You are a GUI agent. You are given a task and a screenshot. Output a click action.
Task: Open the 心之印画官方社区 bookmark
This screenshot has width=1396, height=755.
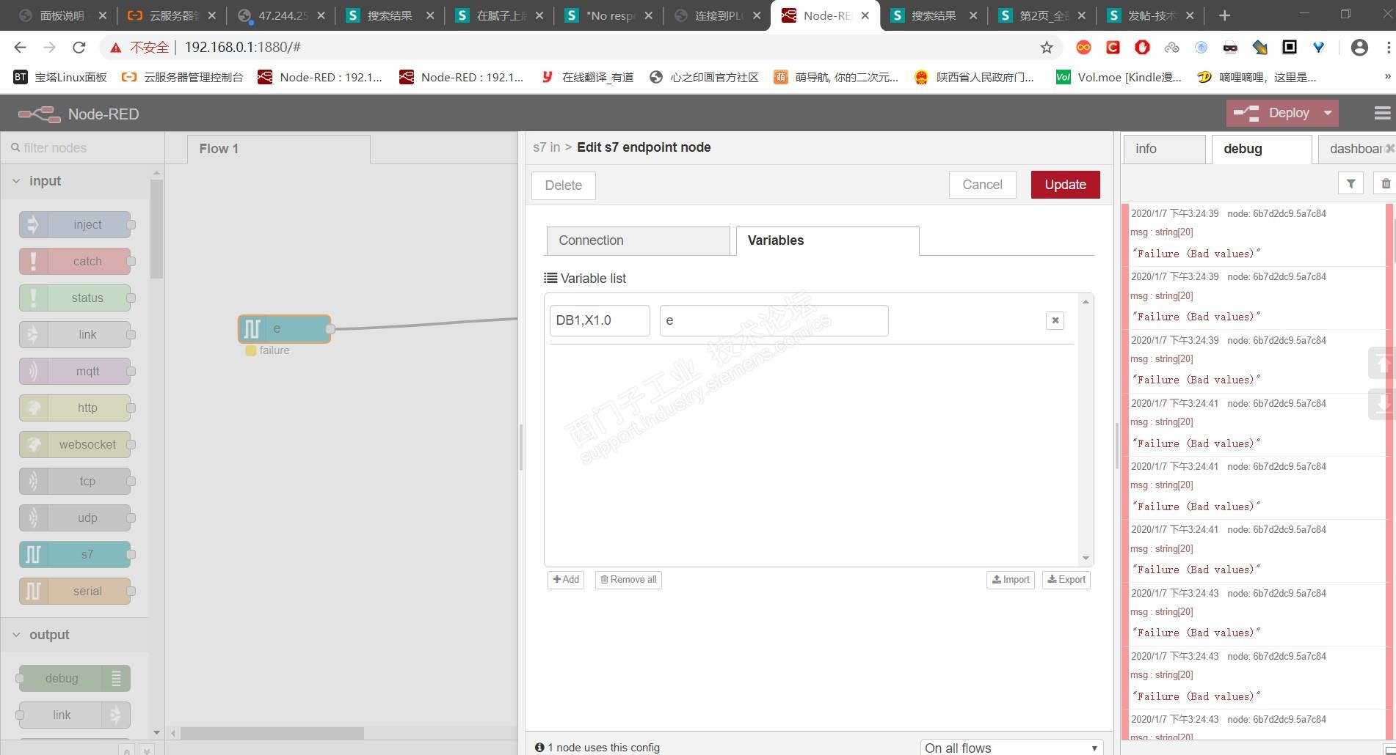point(704,77)
